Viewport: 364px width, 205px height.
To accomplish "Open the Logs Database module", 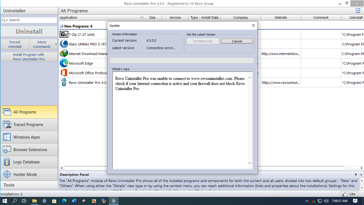I will tap(29, 162).
